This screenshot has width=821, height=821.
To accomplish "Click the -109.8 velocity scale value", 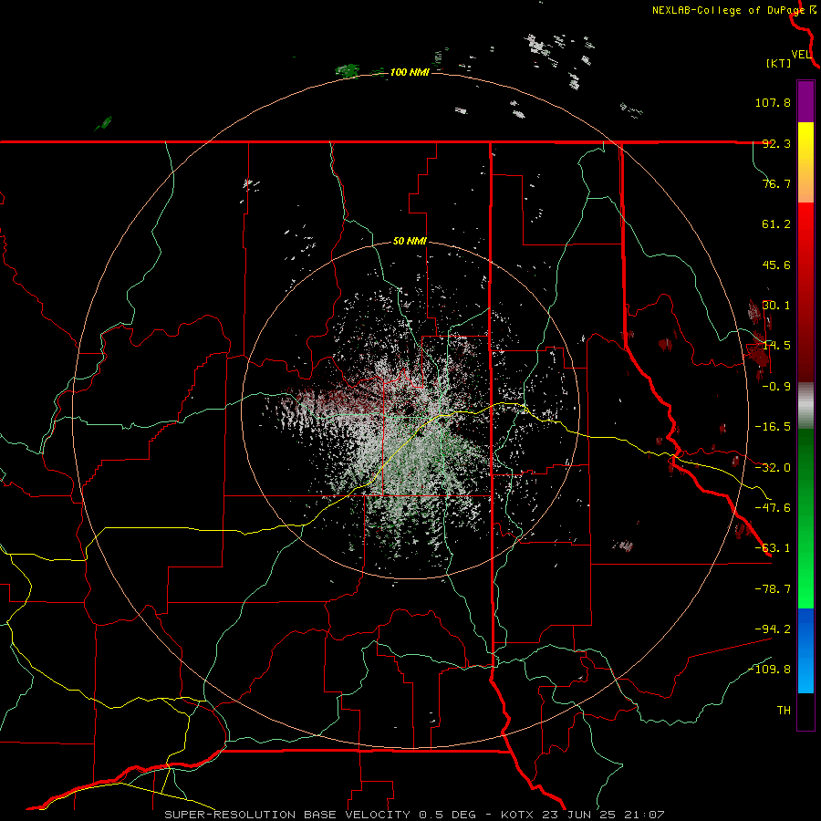I will pyautogui.click(x=770, y=670).
